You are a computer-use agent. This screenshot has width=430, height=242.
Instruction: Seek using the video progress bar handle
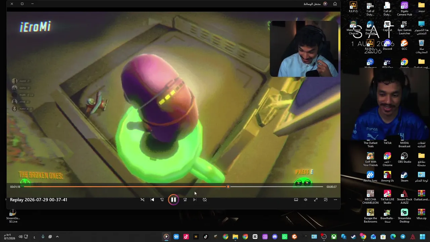[x=228, y=187]
